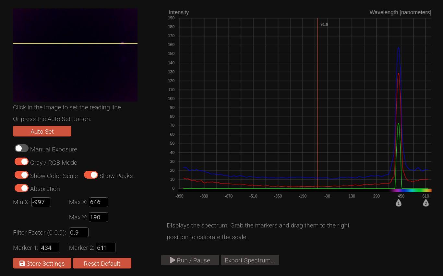Click the blue peak top in spectrum
This screenshot has height=276, width=443.
[x=399, y=48]
